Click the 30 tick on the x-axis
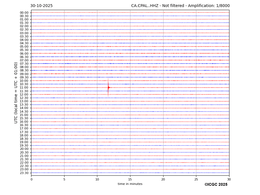Viewport: 260px width, 195px height. (229, 179)
